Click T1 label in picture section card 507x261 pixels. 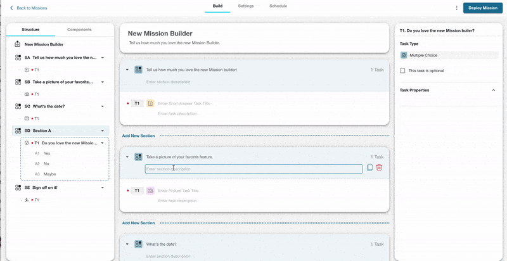click(137, 191)
